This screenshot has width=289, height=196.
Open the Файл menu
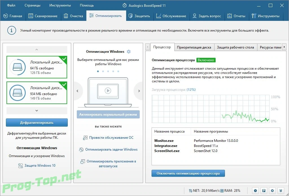point(11,5)
